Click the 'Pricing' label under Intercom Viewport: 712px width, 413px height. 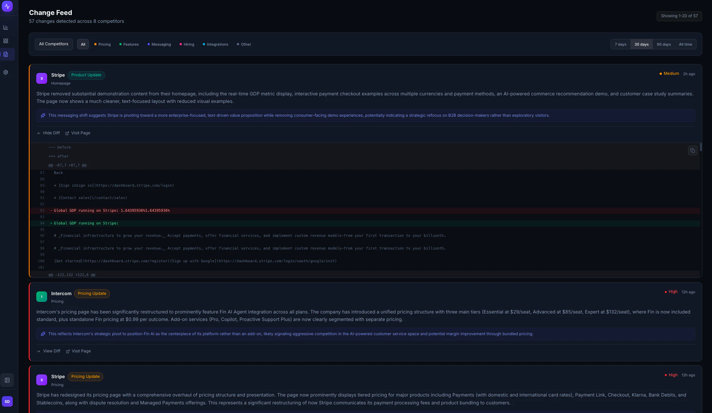tap(57, 302)
